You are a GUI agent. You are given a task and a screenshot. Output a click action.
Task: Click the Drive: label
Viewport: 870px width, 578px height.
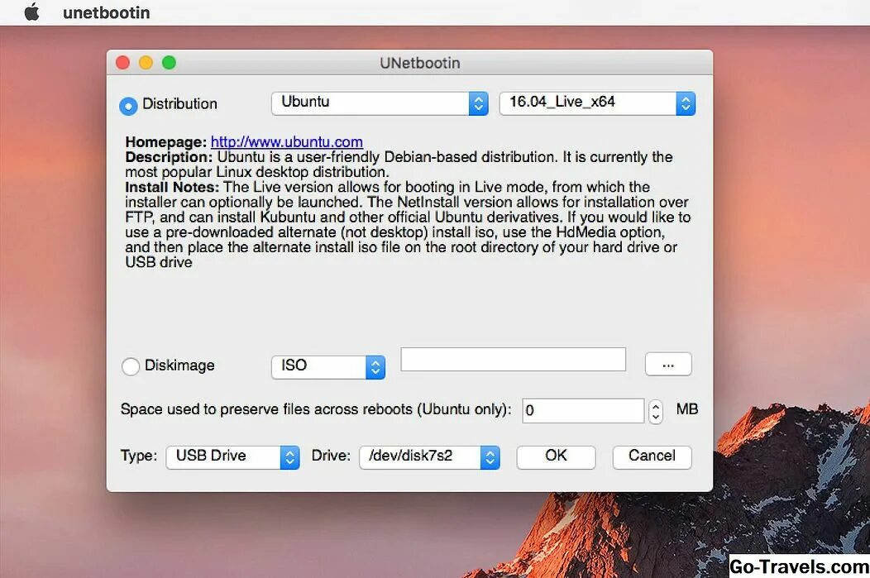point(332,456)
